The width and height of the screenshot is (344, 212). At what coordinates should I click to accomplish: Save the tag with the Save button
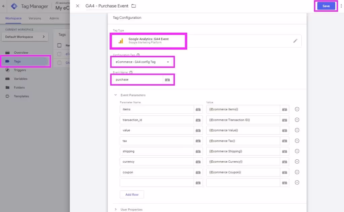pyautogui.click(x=326, y=6)
